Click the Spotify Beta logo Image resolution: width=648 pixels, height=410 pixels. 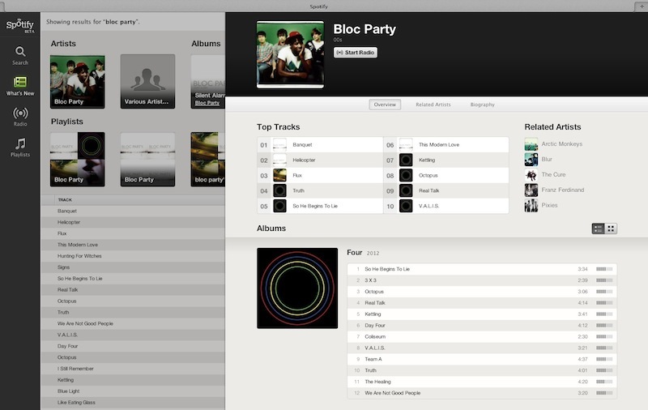(x=19, y=25)
